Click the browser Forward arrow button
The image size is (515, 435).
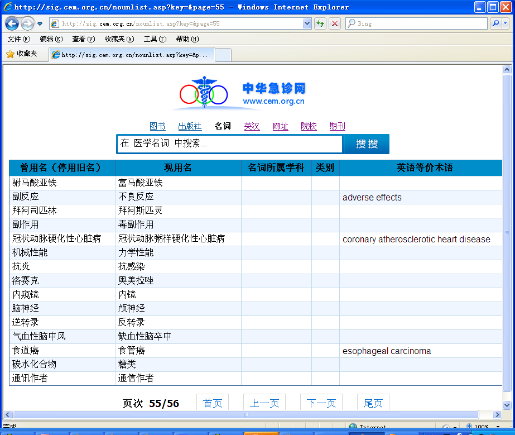pos(27,23)
